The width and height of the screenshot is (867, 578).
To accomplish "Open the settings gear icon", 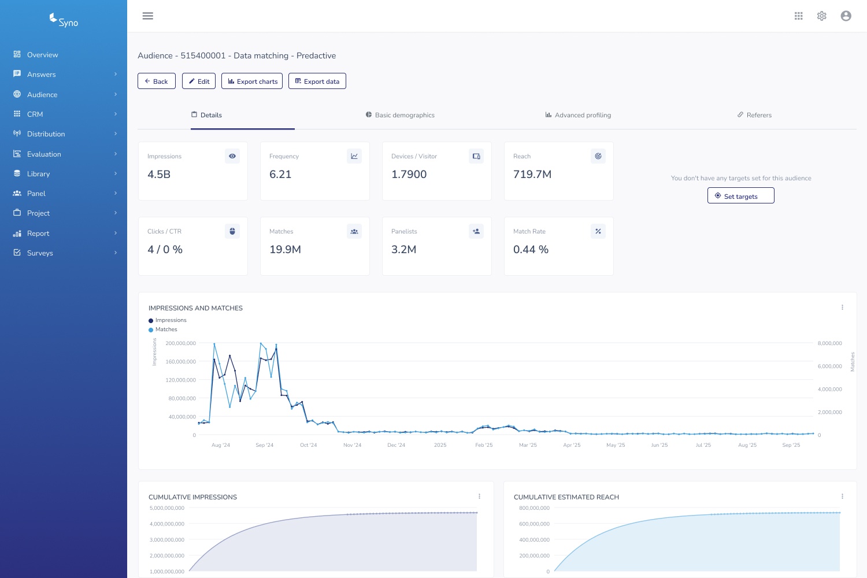I will coord(822,16).
